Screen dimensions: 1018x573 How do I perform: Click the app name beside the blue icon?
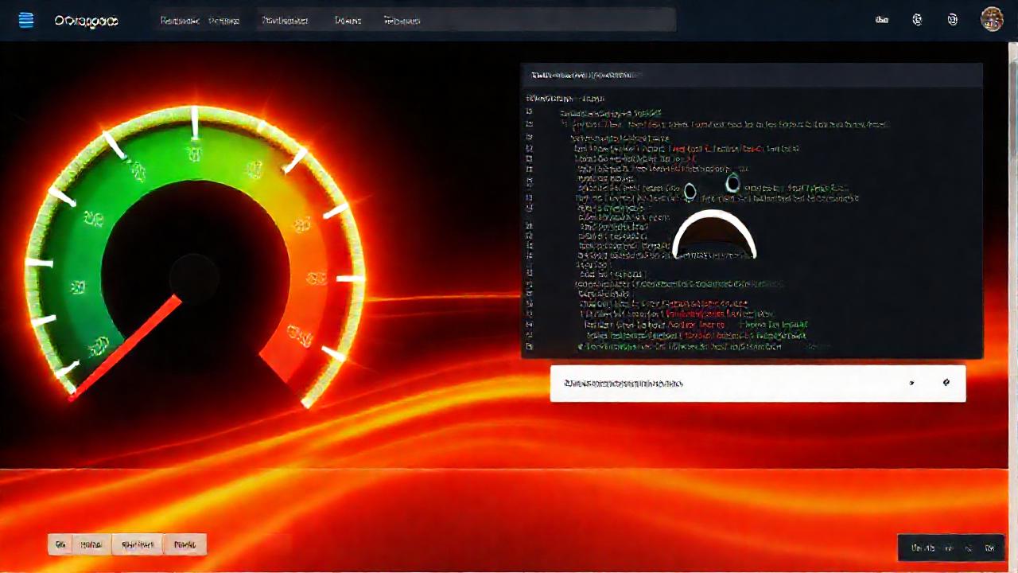[x=87, y=21]
